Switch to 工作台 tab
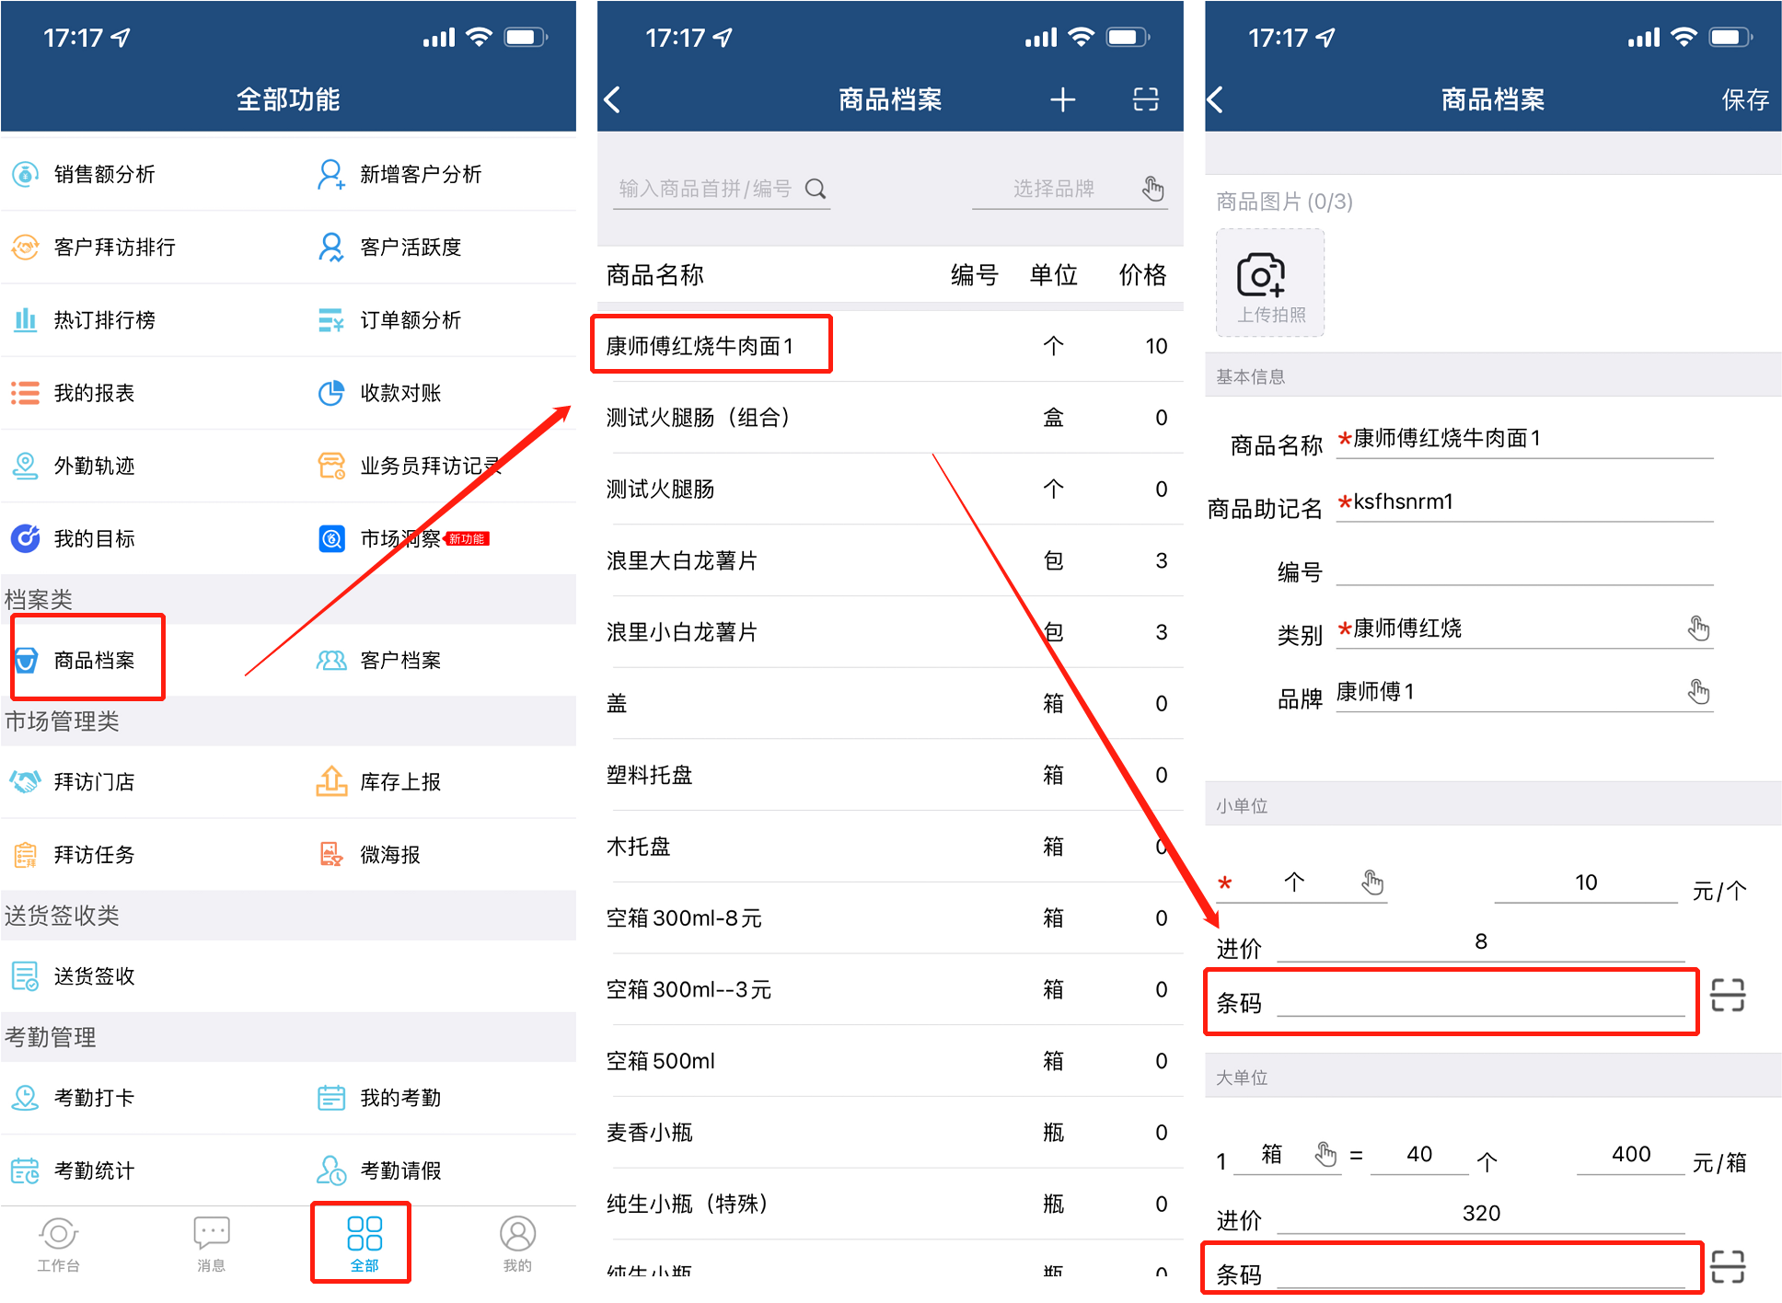Viewport: 1782px width, 1303px height. tap(58, 1244)
